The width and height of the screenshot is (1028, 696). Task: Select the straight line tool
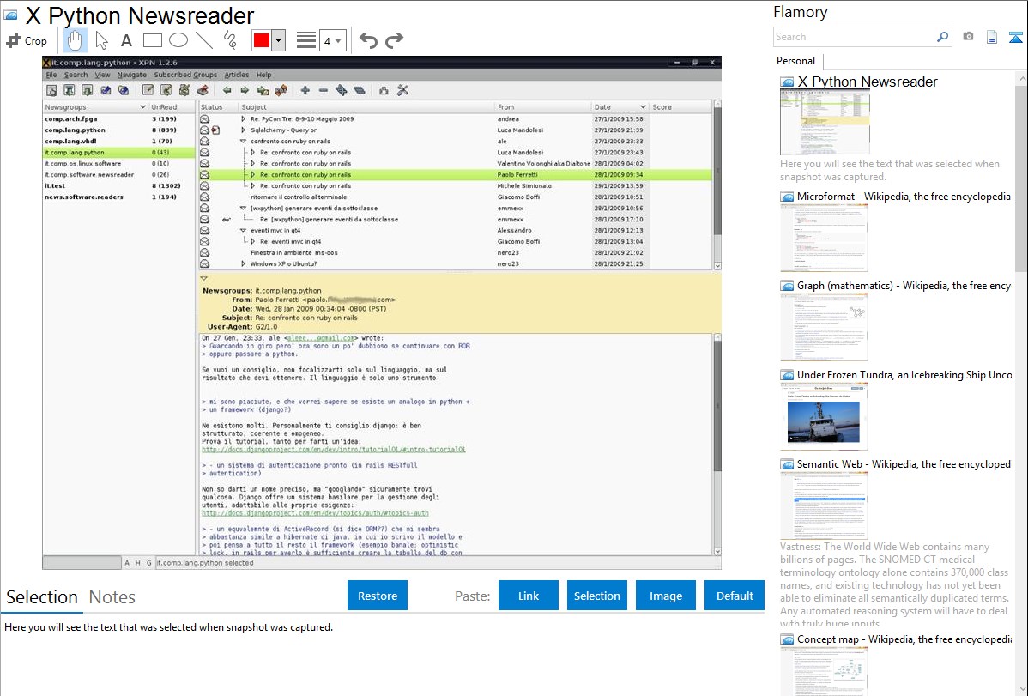tap(203, 40)
